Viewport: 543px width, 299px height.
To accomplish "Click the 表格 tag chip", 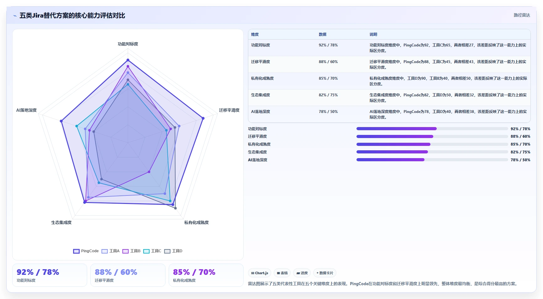I will [x=282, y=273].
